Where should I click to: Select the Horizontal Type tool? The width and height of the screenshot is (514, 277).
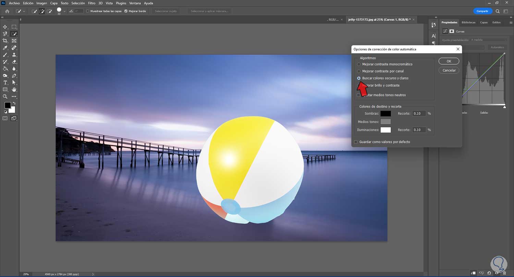pos(5,83)
